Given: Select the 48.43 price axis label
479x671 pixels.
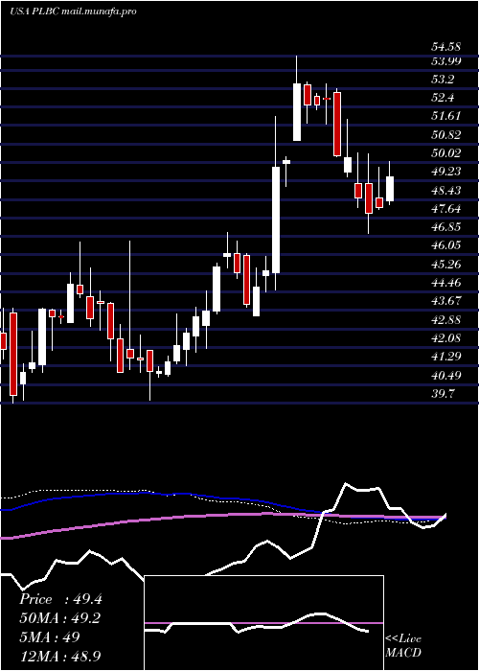Looking at the screenshot, I should tap(445, 190).
